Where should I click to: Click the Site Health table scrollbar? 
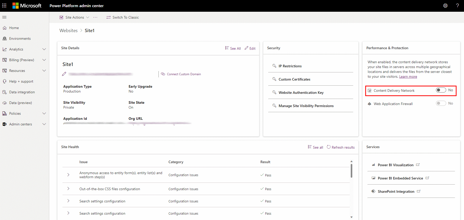[351, 171]
